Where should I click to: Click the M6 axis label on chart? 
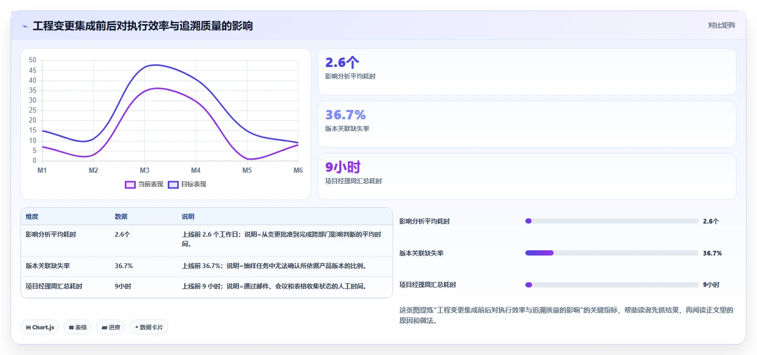pyautogui.click(x=298, y=170)
